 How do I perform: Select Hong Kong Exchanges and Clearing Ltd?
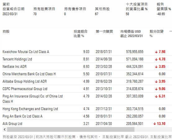[30, 109]
